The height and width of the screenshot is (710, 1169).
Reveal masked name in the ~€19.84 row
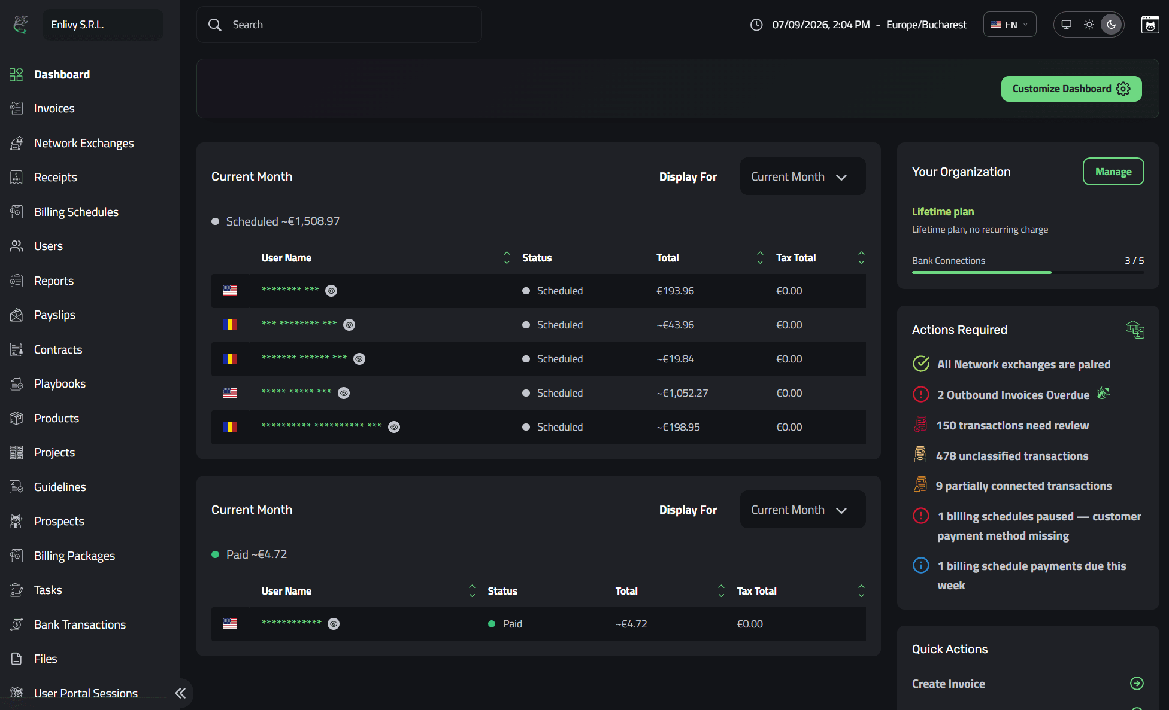tap(359, 359)
